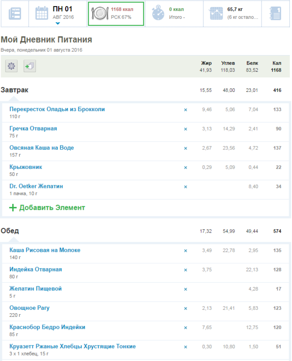Open Овсяная Каша на Воде link
Screen dimensions: 292x361
pyautogui.click(x=42, y=148)
